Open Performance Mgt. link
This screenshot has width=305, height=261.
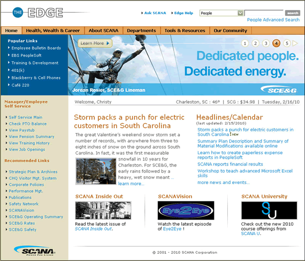[26, 191]
